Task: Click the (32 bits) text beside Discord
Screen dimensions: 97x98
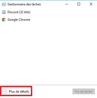Action: 25,12
